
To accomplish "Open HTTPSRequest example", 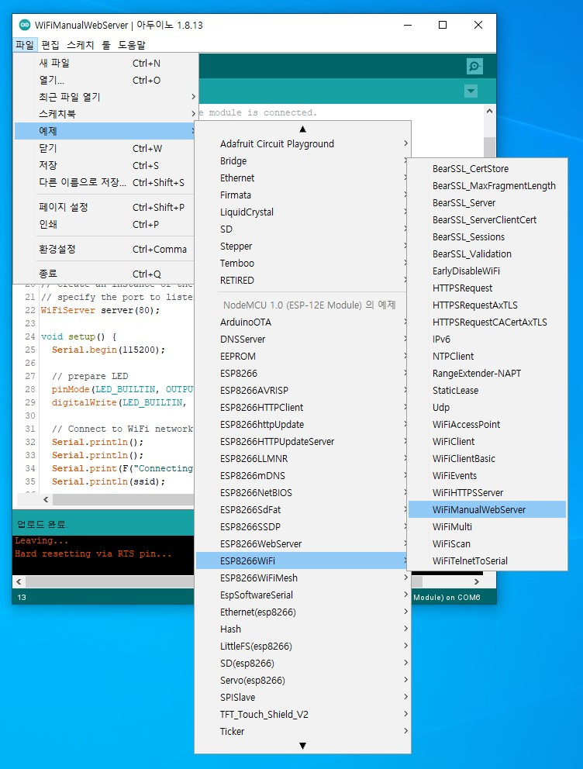I will 487,288.
